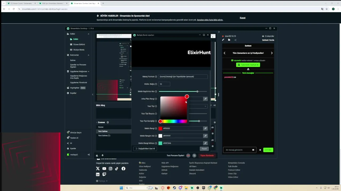Collapse the gift leaderboard in chat

click(x=248, y=69)
